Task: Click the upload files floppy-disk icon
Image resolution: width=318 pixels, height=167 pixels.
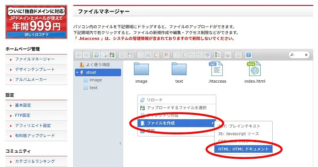Action: (112, 55)
